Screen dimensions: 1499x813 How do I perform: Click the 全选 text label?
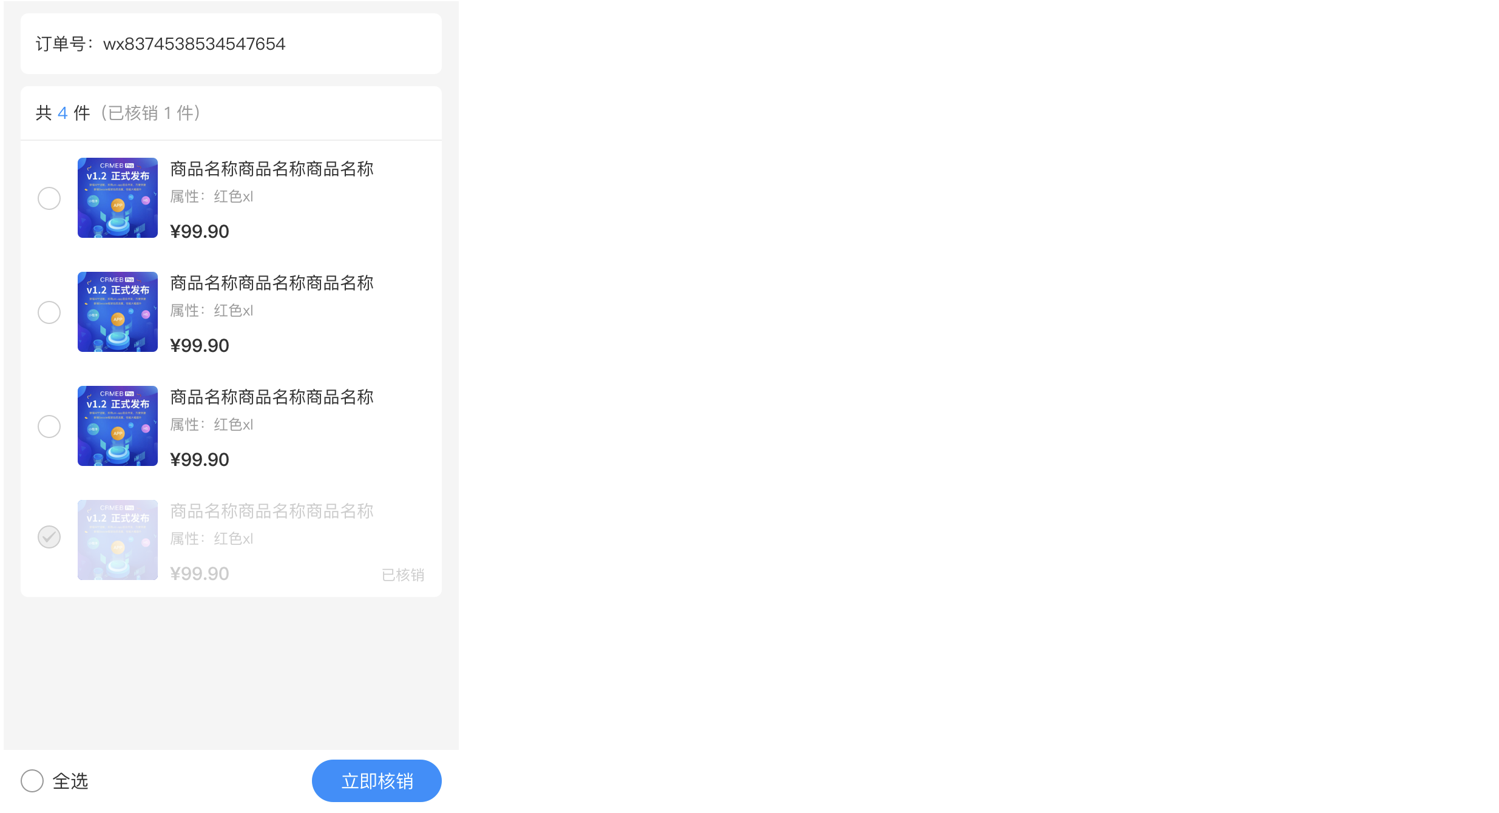click(70, 781)
